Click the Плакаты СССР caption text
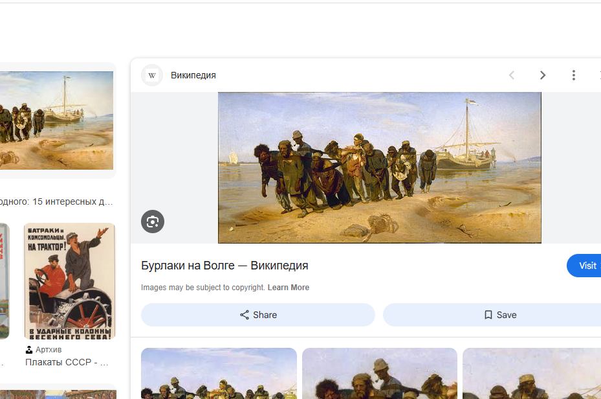The height and width of the screenshot is (399, 601). (67, 362)
